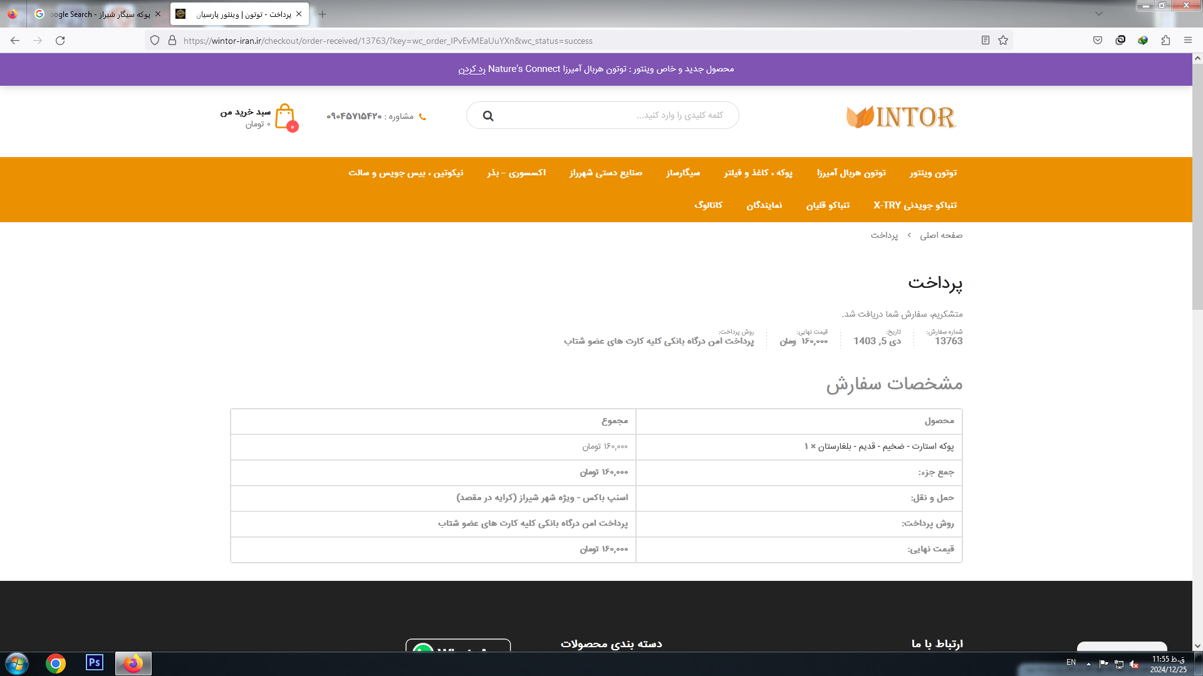
Task: Click the صفحه اصلی breadcrumb link
Action: click(940, 235)
